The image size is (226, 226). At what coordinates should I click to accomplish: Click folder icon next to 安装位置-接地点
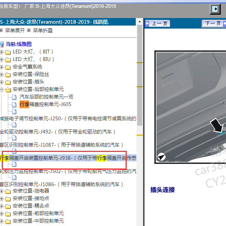8,199
